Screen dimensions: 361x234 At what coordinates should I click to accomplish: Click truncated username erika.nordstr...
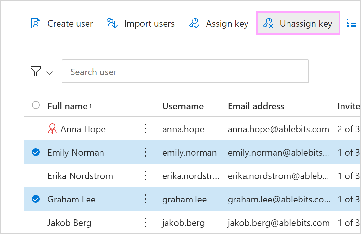[191, 176]
